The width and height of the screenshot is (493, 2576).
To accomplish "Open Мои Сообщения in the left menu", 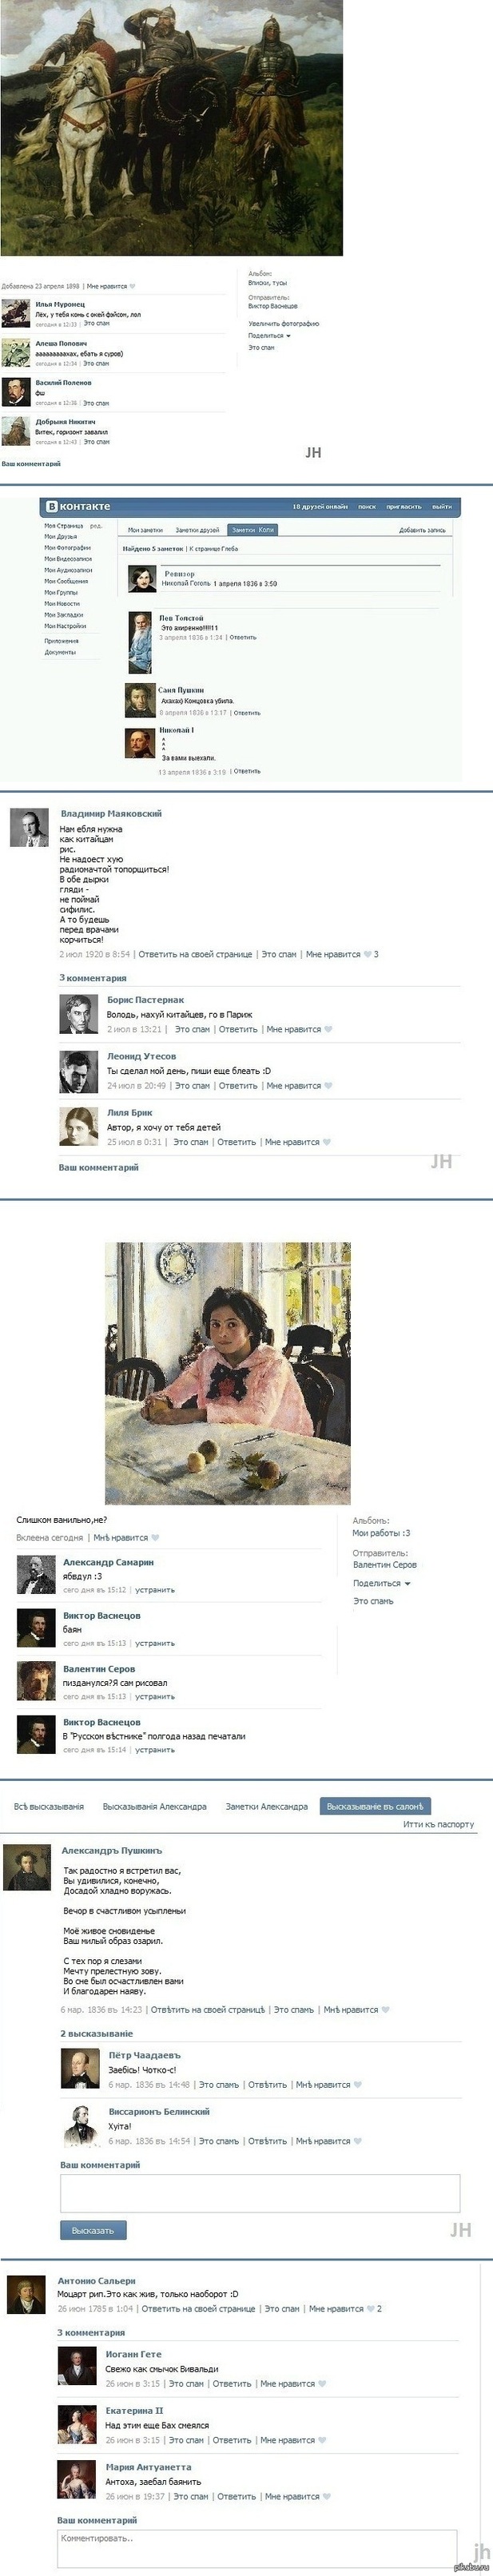I will coord(66,581).
